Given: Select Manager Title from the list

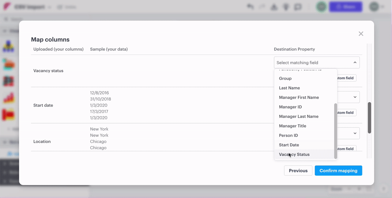Looking at the screenshot, I should pos(292,126).
